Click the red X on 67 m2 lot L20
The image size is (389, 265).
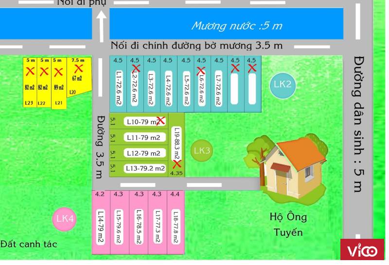point(78,68)
